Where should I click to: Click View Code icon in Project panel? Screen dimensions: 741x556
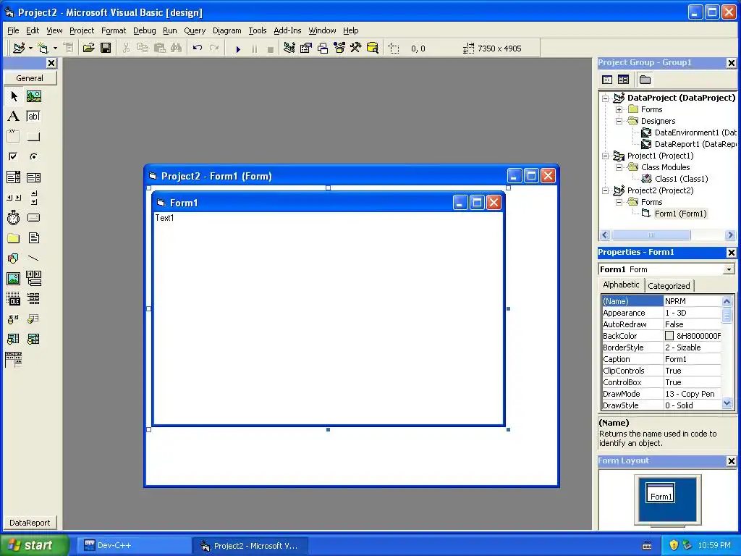tap(607, 80)
